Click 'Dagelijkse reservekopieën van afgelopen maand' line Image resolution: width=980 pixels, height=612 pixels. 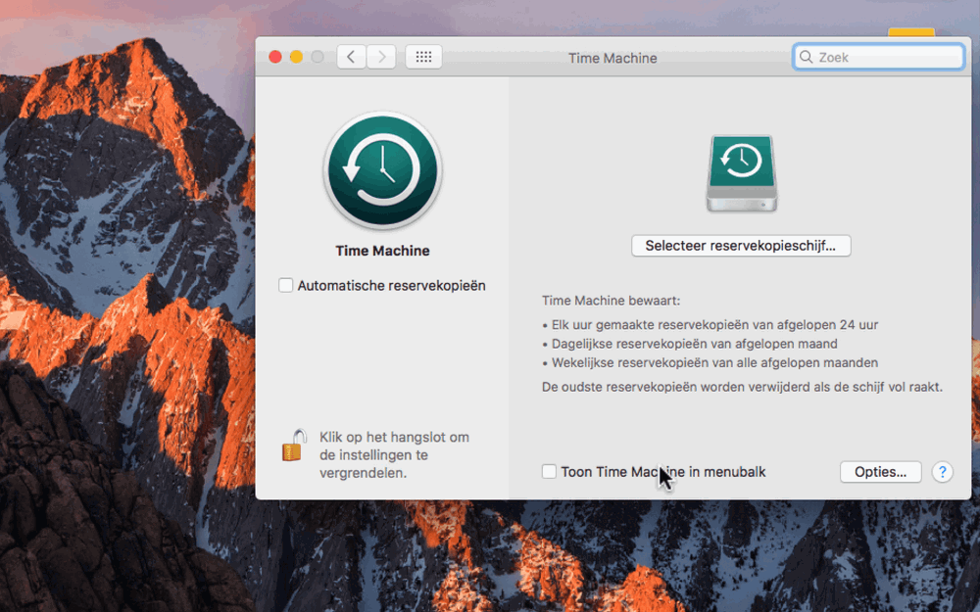coord(690,344)
